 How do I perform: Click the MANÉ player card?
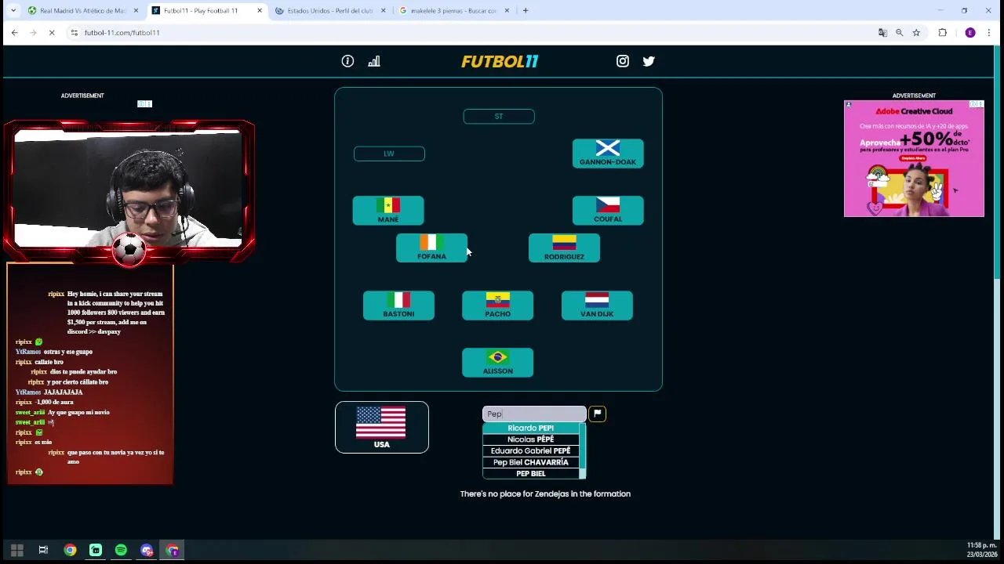(x=388, y=211)
